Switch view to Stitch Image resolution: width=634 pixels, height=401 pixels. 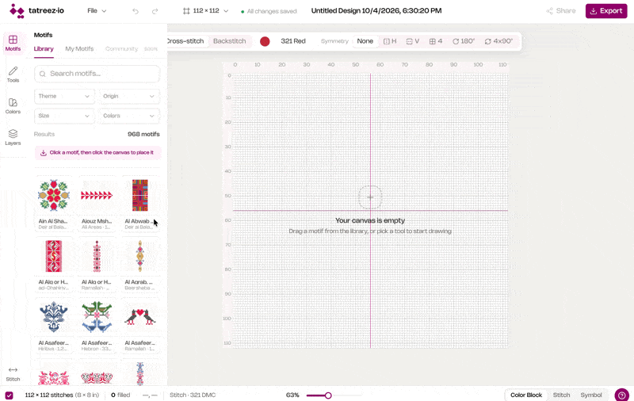click(x=562, y=395)
